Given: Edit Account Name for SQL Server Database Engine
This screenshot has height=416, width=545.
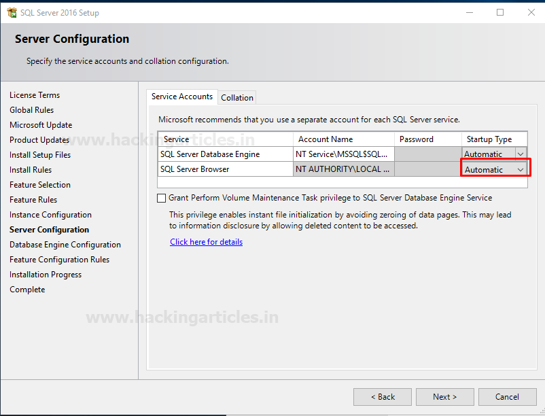Looking at the screenshot, I should (343, 154).
